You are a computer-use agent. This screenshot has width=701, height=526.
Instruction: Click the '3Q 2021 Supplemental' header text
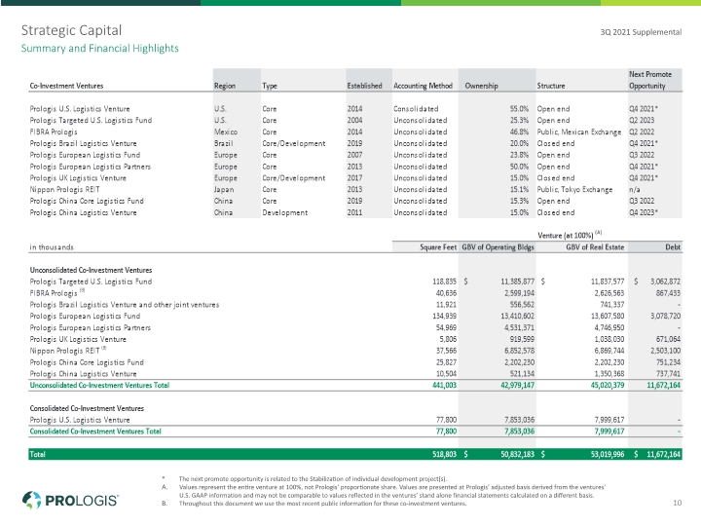pos(641,32)
